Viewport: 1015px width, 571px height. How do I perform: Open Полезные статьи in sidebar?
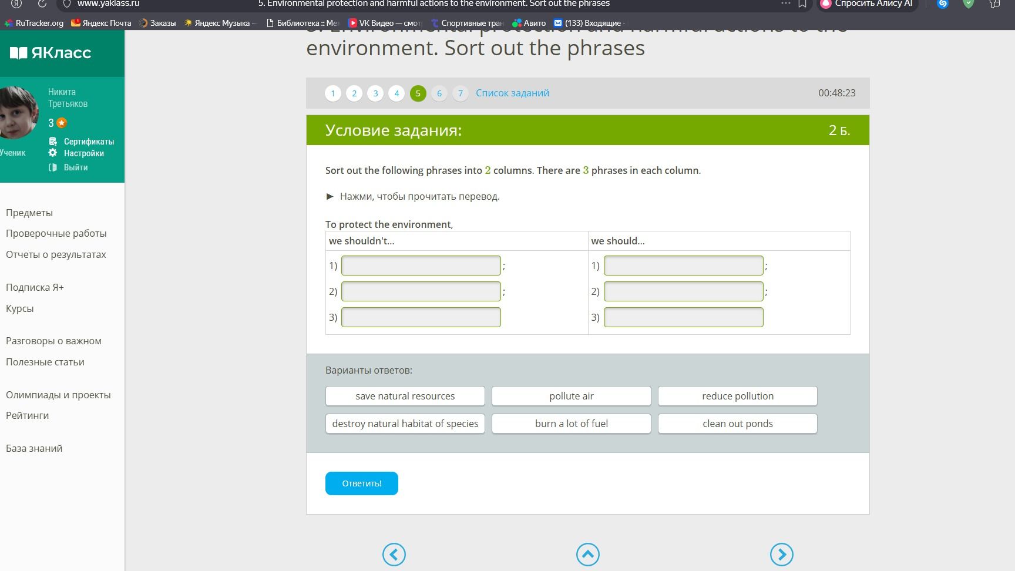click(x=45, y=362)
